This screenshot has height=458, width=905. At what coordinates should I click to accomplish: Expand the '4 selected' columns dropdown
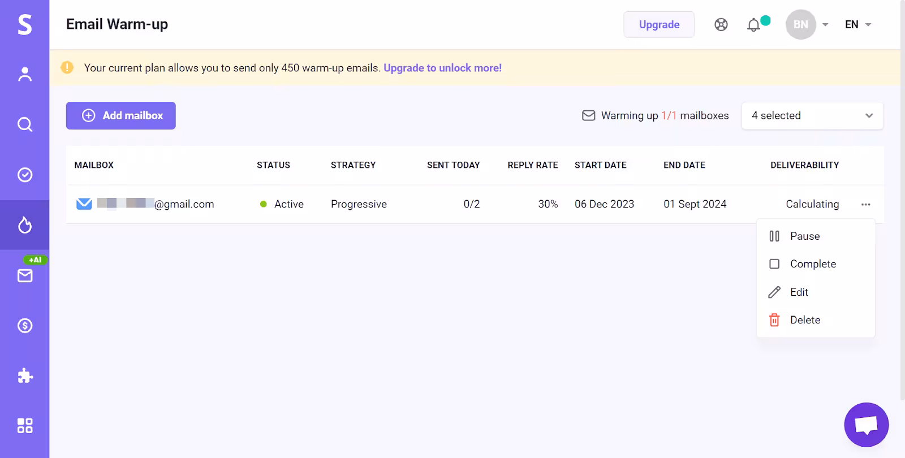point(812,115)
